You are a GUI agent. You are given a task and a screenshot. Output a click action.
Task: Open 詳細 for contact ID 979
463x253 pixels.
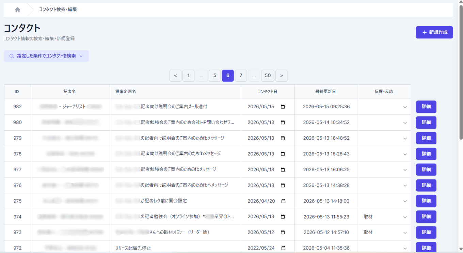[426, 138]
